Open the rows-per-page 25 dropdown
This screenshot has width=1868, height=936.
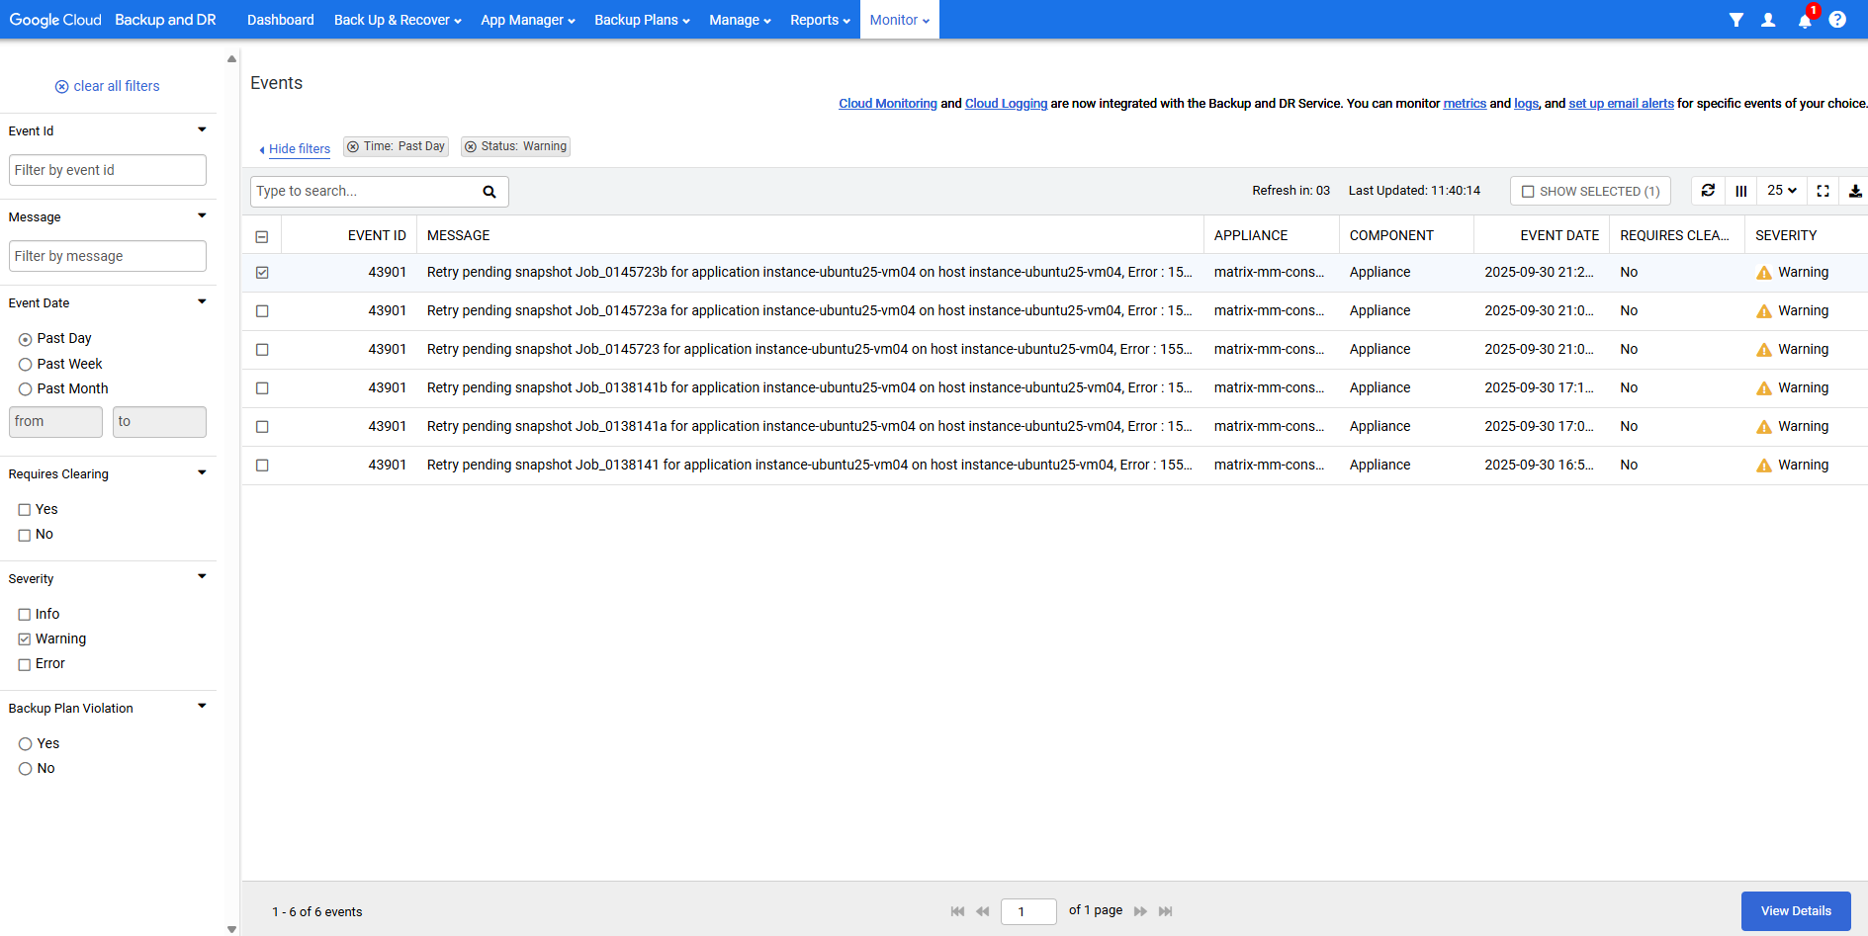tap(1782, 191)
